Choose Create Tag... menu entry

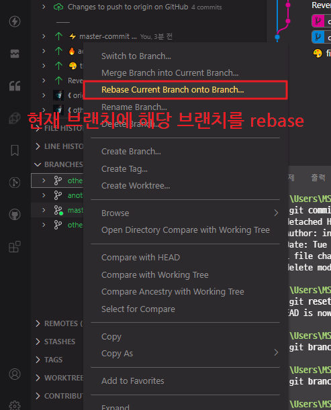(x=185, y=169)
